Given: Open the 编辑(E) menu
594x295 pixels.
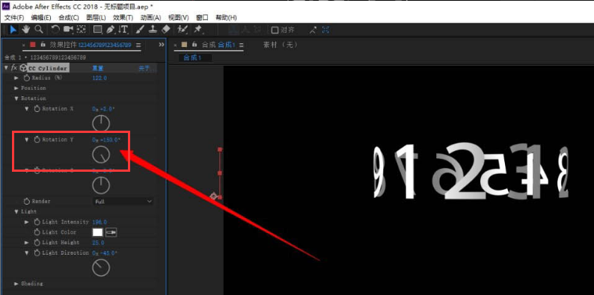Looking at the screenshot, I should pyautogui.click(x=41, y=18).
